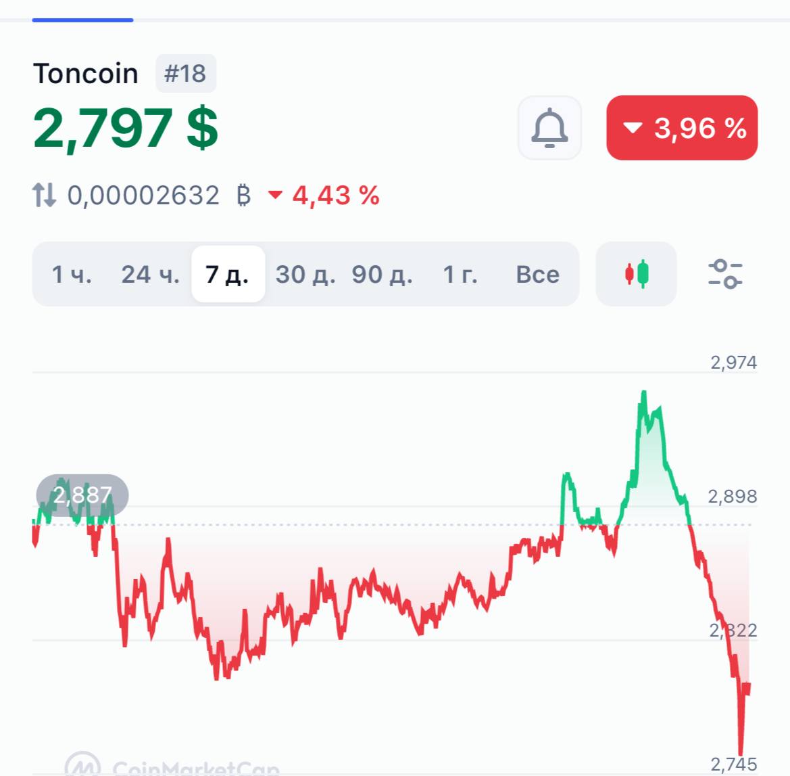The width and height of the screenshot is (790, 776).
Task: Select the 24 ч. time range
Action: 150,275
